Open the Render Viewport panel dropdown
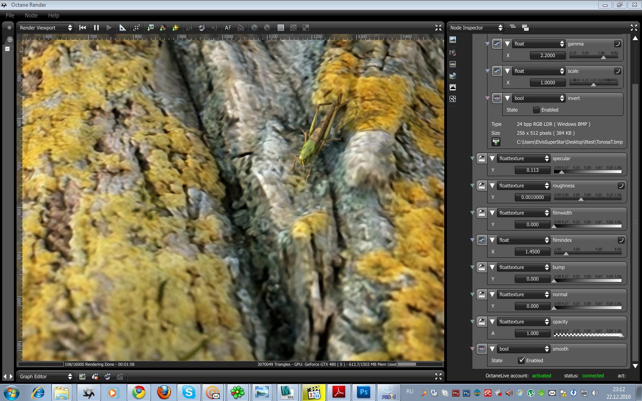Image resolution: width=642 pixels, height=401 pixels. point(46,28)
